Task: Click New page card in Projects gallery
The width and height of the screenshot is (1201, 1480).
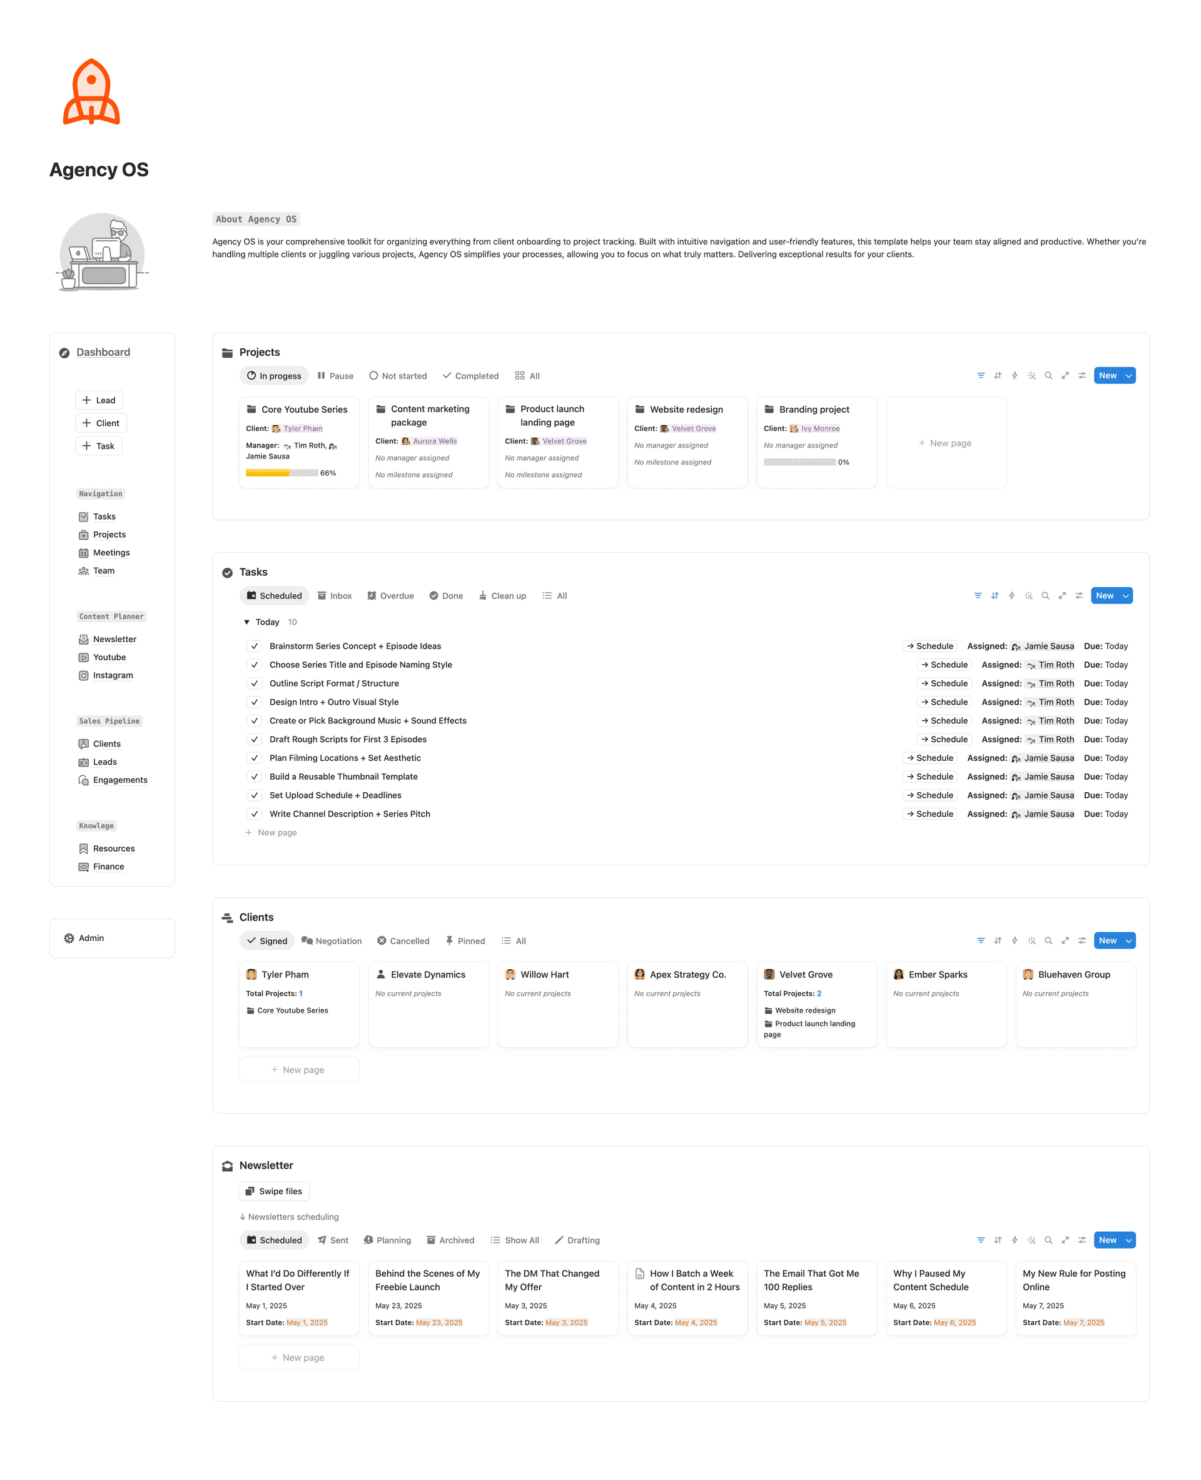Action: [946, 443]
